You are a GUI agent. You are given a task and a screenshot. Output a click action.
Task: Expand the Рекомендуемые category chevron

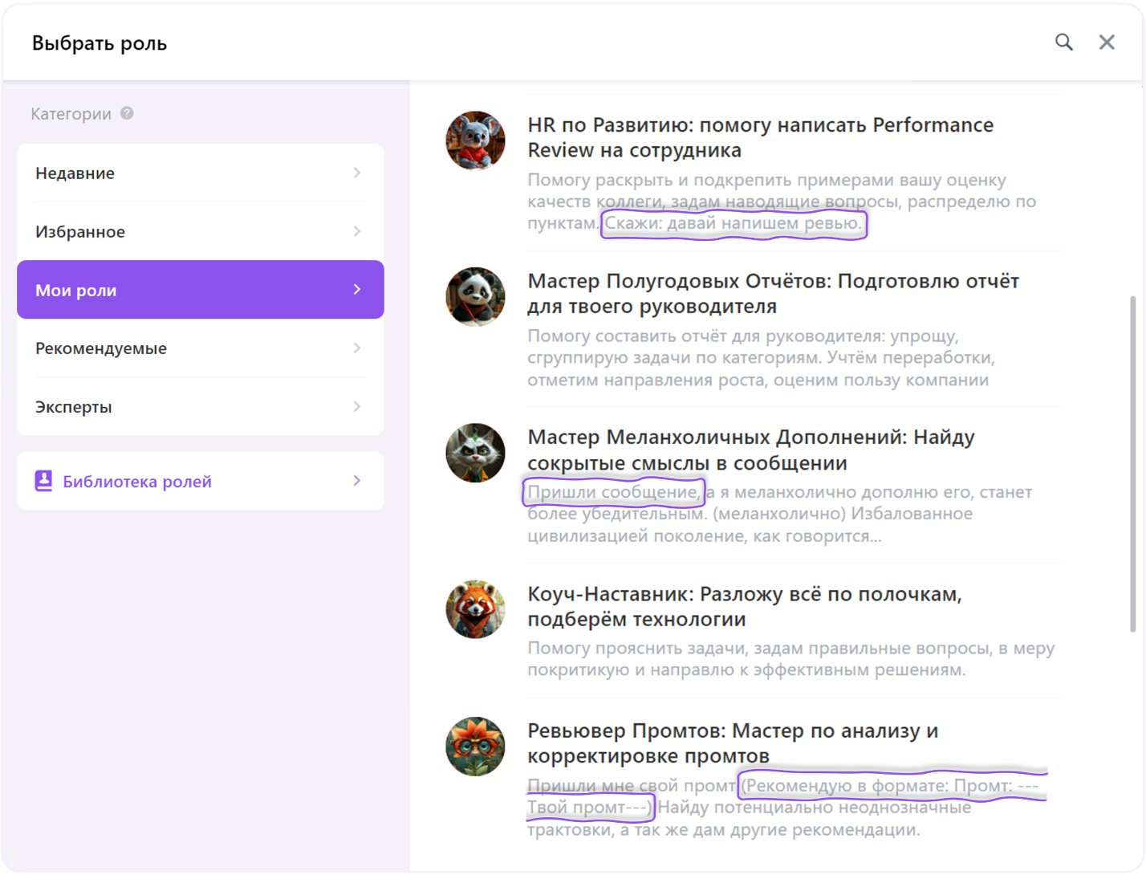[357, 348]
